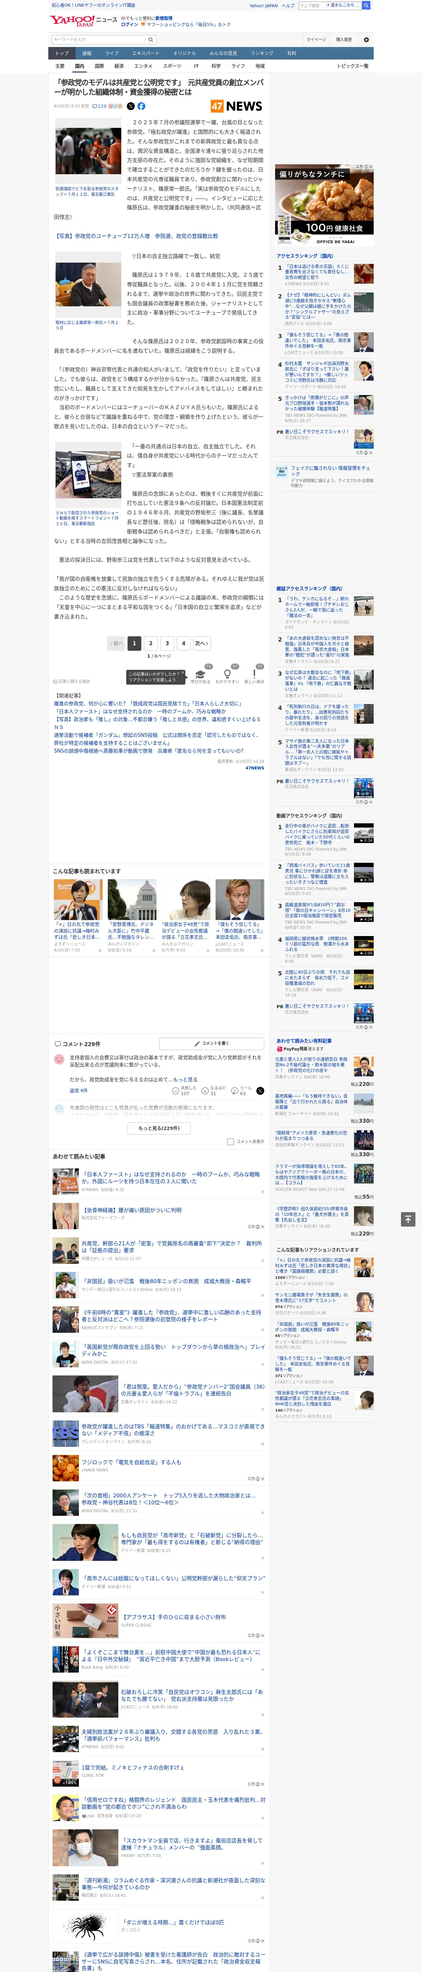422x1972 pixels.
Task: Go to page 3 of the article
Action: coord(167,643)
